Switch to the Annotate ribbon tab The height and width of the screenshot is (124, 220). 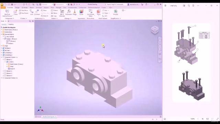click(x=39, y=8)
